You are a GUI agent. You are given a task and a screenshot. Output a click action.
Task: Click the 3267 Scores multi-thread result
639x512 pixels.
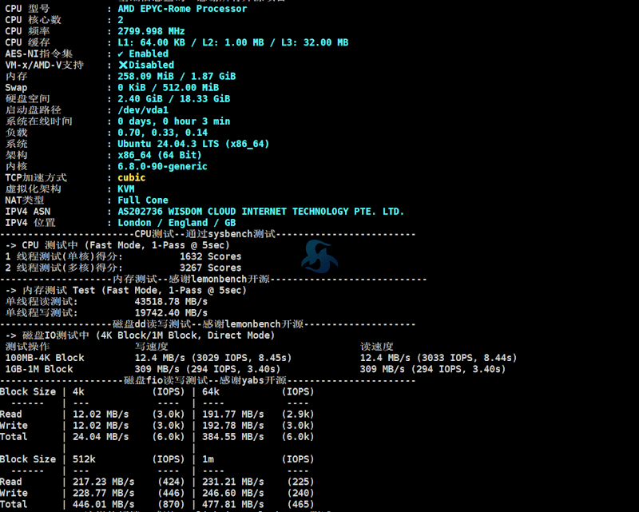point(210,268)
